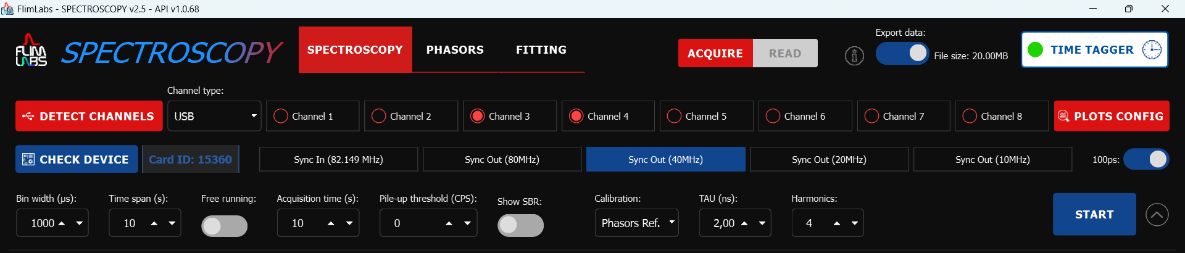
Task: Start the acquisition
Action: point(1094,214)
